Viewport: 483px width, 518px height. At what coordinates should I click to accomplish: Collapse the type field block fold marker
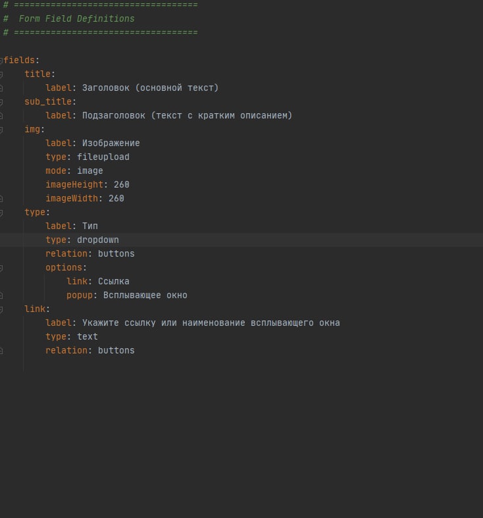point(1,213)
